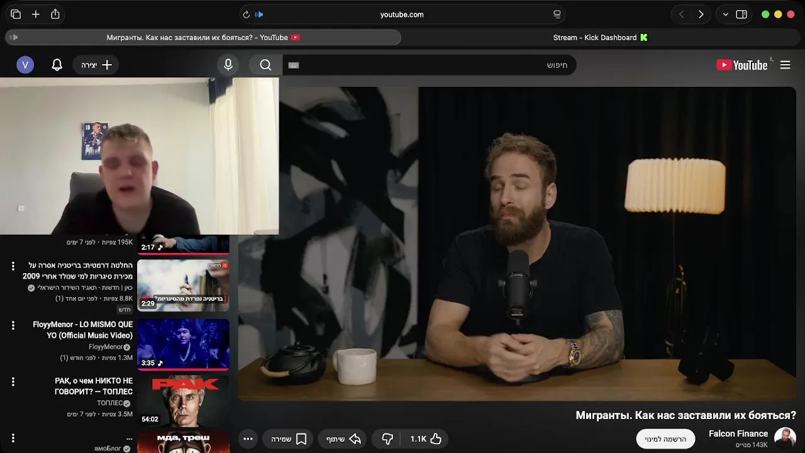The image size is (805, 453).
Task: Open the 2:17 video thumbnail
Action: pyautogui.click(x=183, y=245)
